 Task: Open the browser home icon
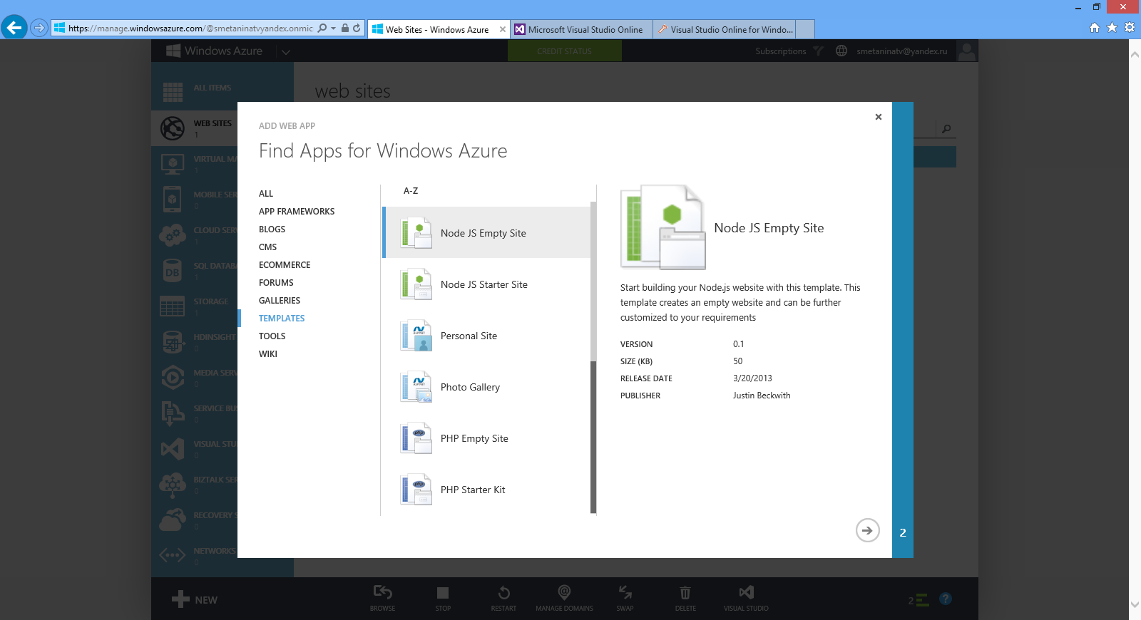[1095, 28]
